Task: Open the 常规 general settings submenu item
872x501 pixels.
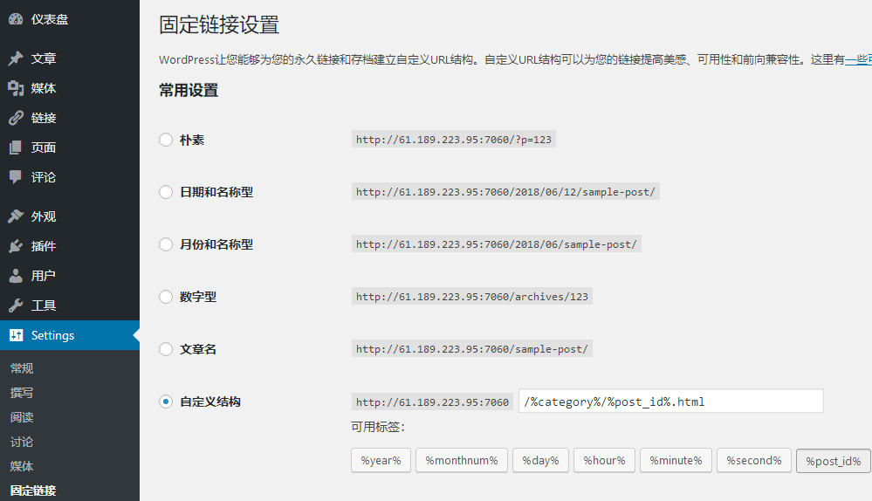Action: point(22,368)
